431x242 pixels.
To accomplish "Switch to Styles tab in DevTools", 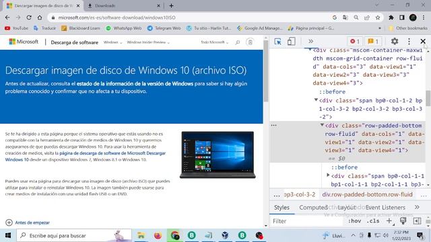I will pos(281,208).
